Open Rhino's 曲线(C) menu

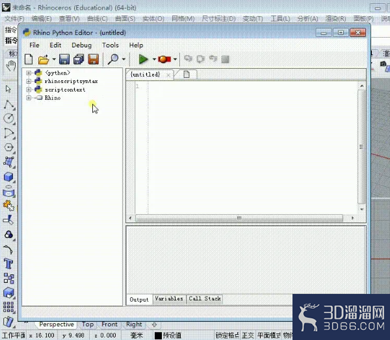[97, 19]
